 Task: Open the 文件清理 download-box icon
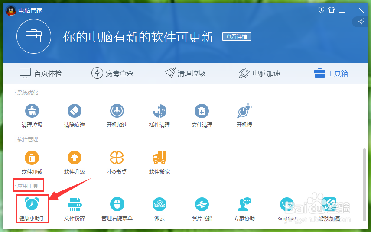click(x=202, y=111)
